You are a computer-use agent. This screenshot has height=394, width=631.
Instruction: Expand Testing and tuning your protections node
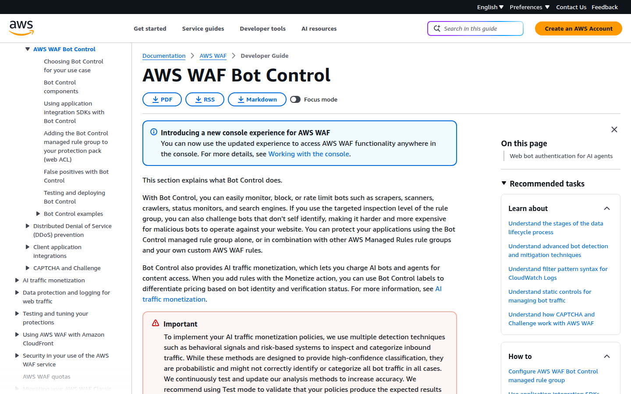coord(17,313)
